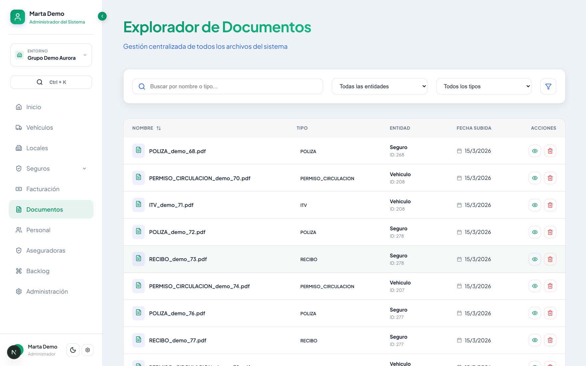View RECIBO_demo_73.pdf with the eye icon

[x=535, y=259]
